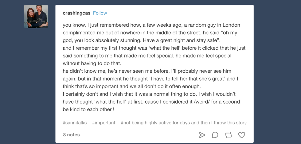
Task: Open the reply speech bubble icon
Action: [215, 135]
